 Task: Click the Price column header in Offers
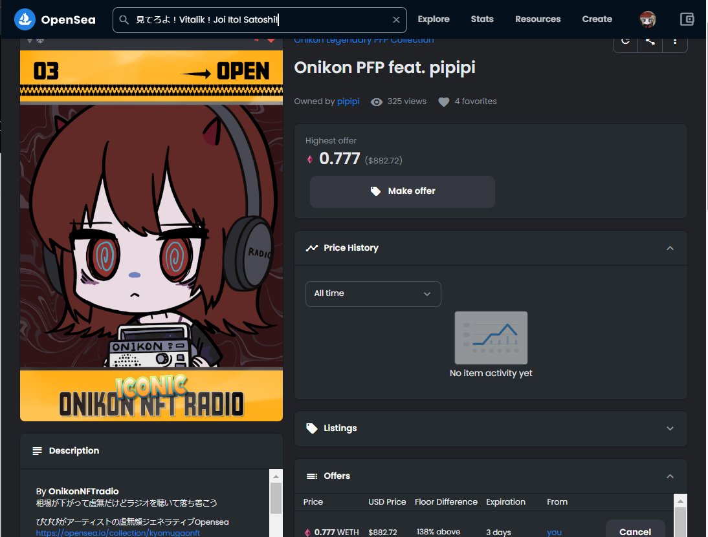click(313, 502)
